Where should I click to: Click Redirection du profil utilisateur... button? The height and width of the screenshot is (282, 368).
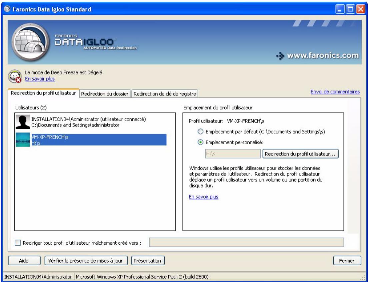tap(300, 154)
